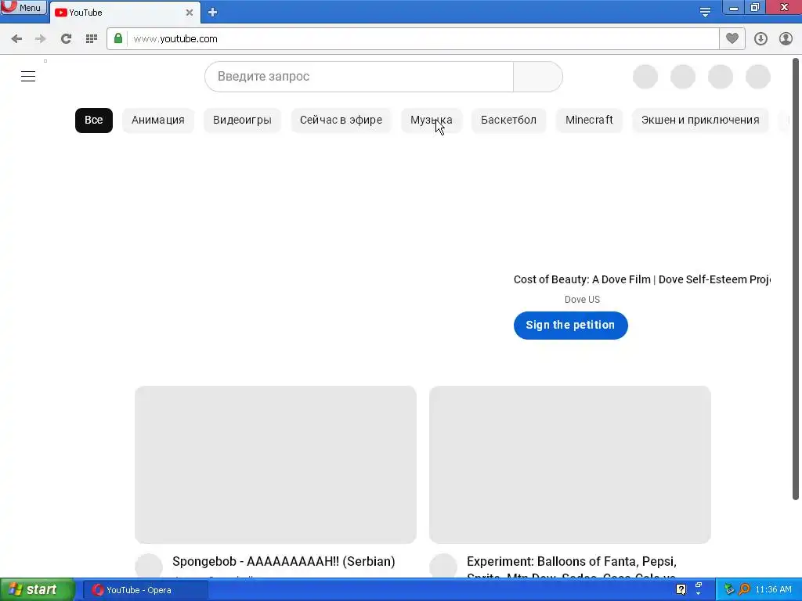Click the page vertical scrollbar
802x601 pixels.
click(x=796, y=279)
